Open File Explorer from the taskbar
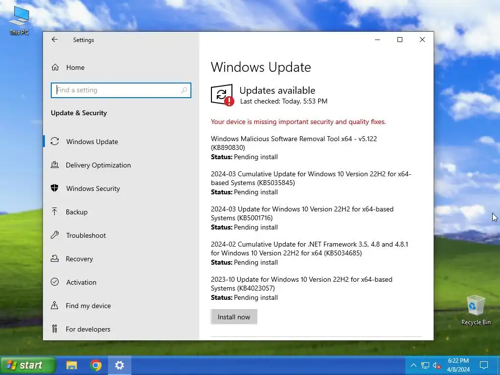The image size is (500, 375). [x=71, y=365]
